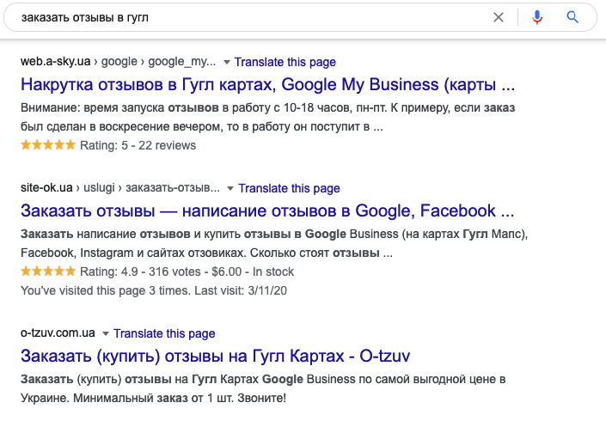Translate the o-tzuv.com.ua result page
Image resolution: width=606 pixels, height=421 pixels.
pyautogui.click(x=164, y=333)
